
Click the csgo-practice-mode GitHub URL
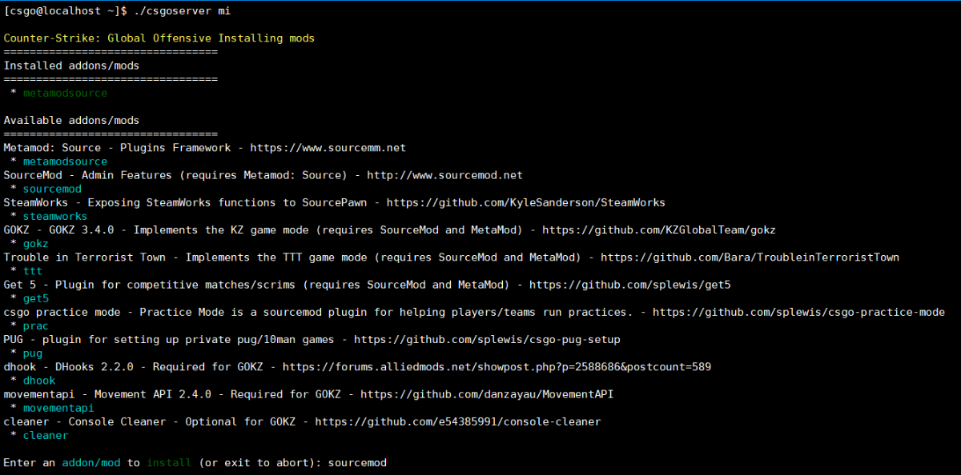[x=798, y=312]
